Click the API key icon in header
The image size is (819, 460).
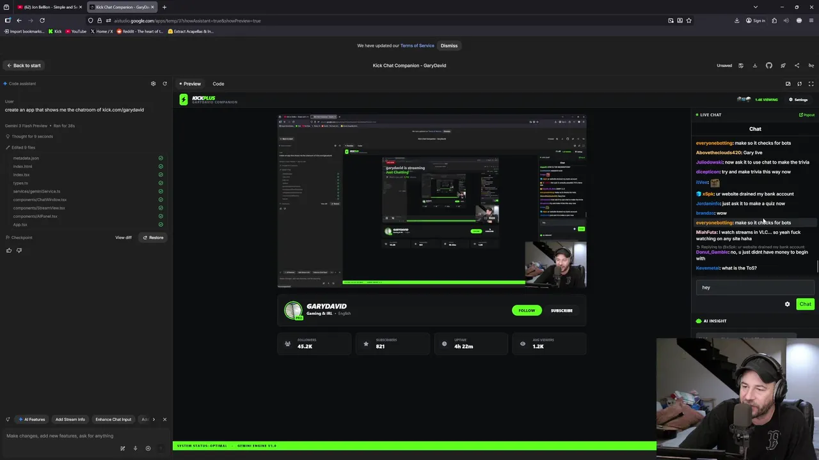[x=811, y=65]
